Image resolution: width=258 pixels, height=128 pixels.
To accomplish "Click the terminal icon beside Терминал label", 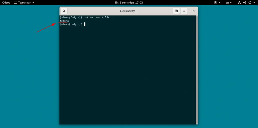I will pos(15,3).
